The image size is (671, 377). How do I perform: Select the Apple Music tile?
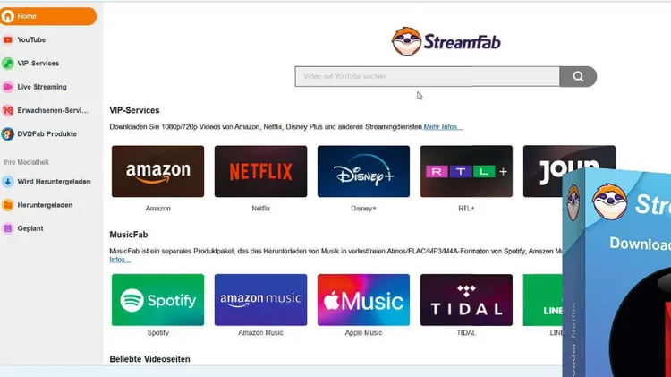coord(363,300)
